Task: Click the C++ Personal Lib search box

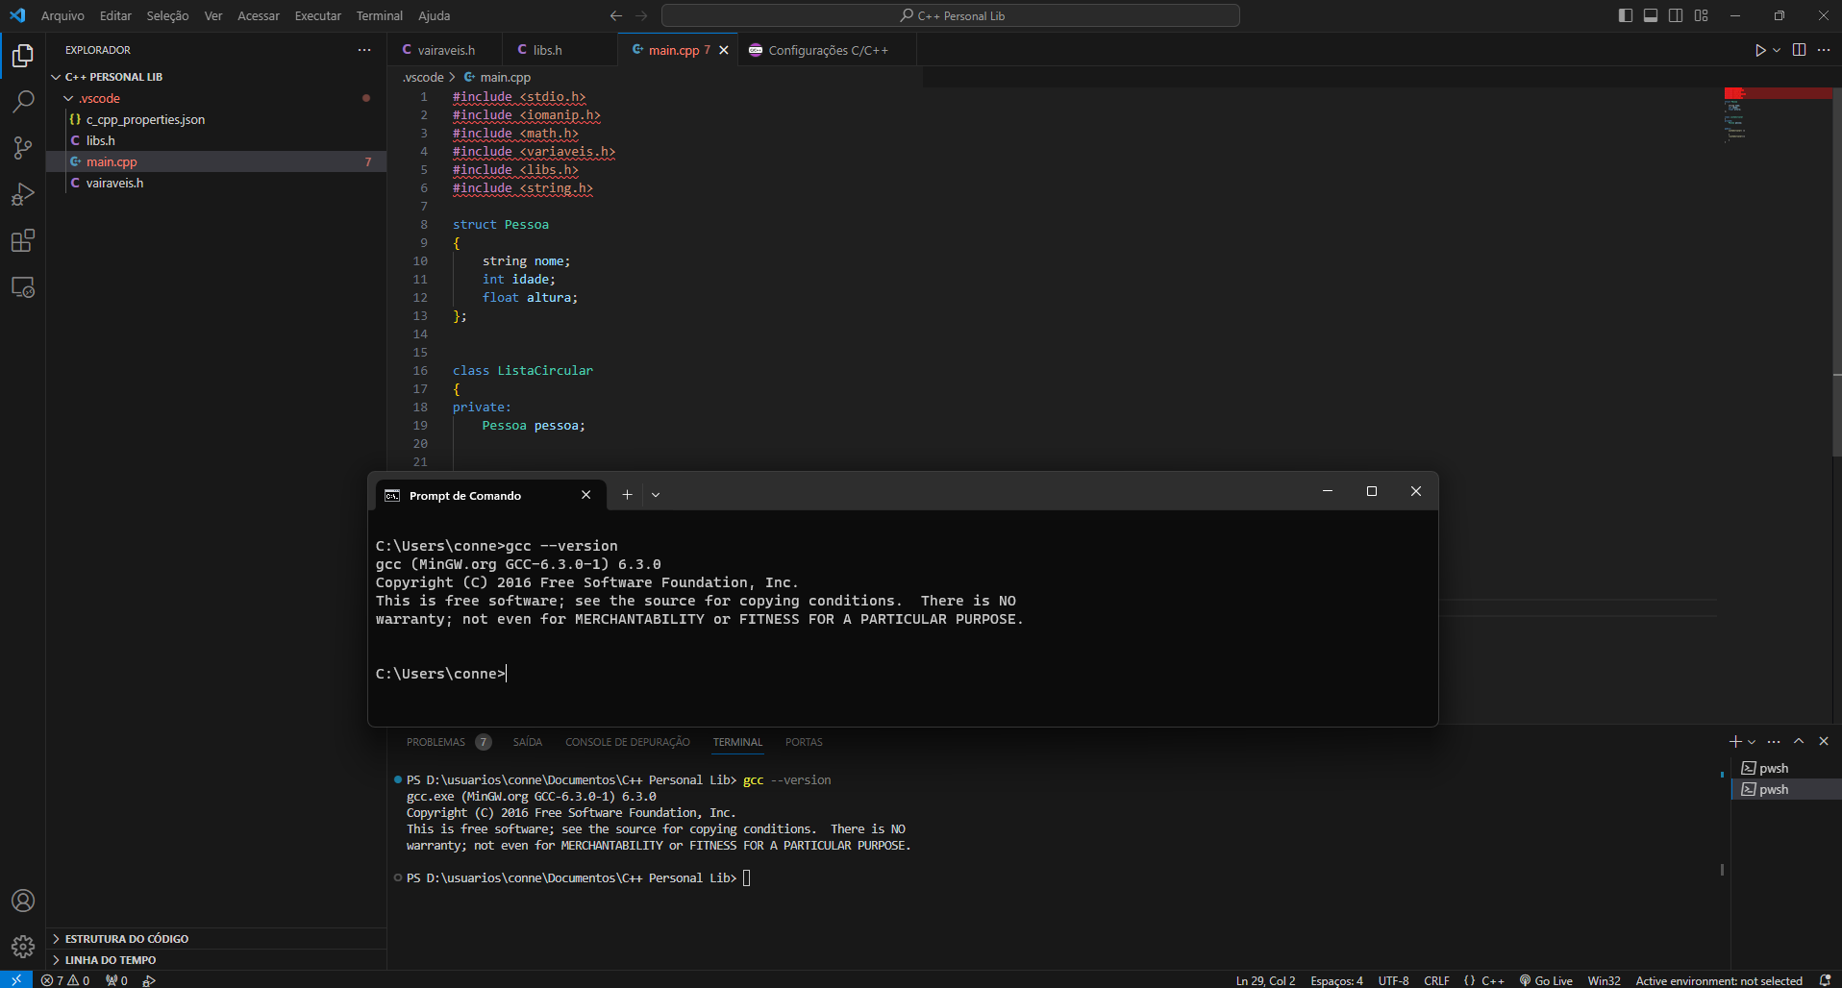Action: click(951, 15)
